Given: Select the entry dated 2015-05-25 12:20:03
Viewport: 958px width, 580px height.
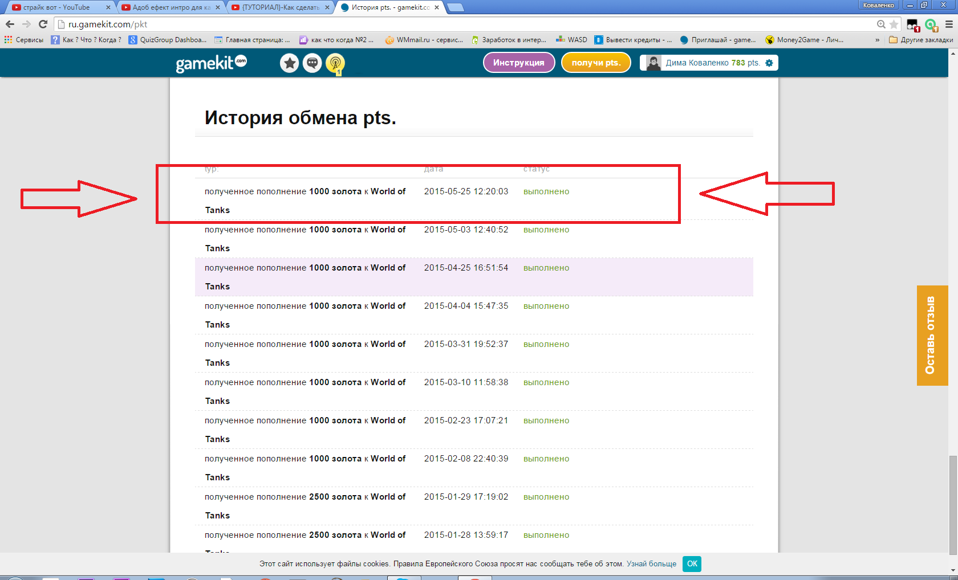Looking at the screenshot, I should coord(474,201).
